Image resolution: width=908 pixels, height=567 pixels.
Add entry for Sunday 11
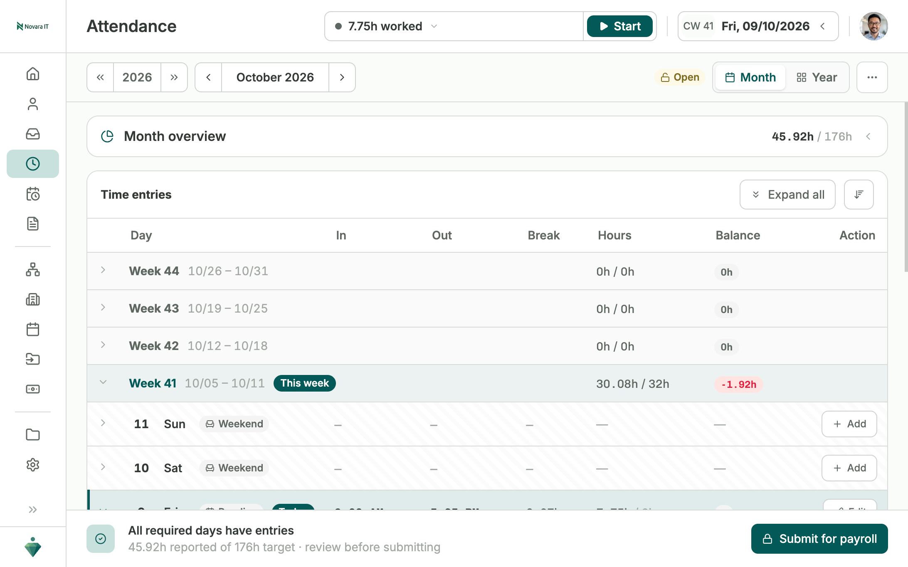point(849,424)
